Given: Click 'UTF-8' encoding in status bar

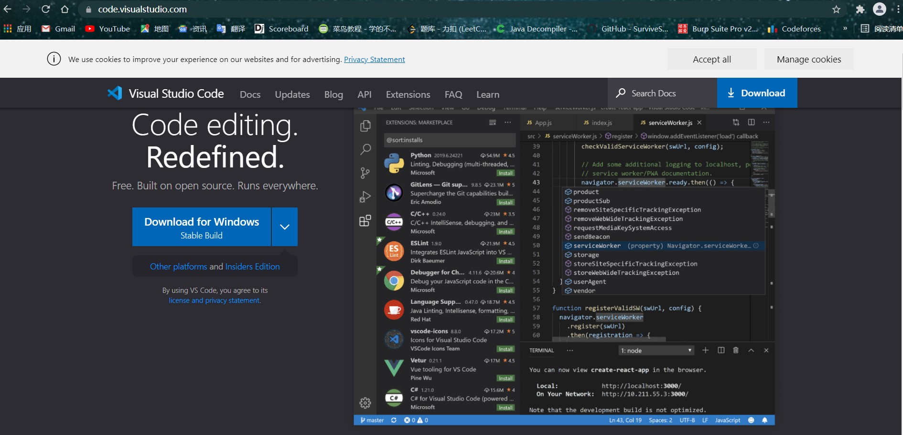Looking at the screenshot, I should tap(687, 420).
